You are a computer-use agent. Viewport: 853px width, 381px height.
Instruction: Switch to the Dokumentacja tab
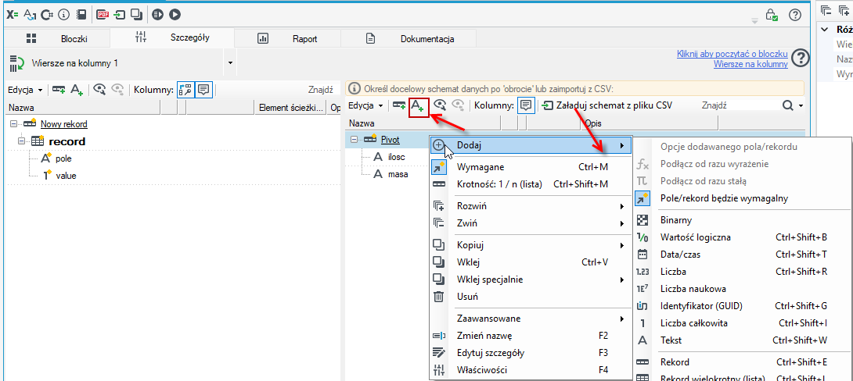tap(409, 38)
